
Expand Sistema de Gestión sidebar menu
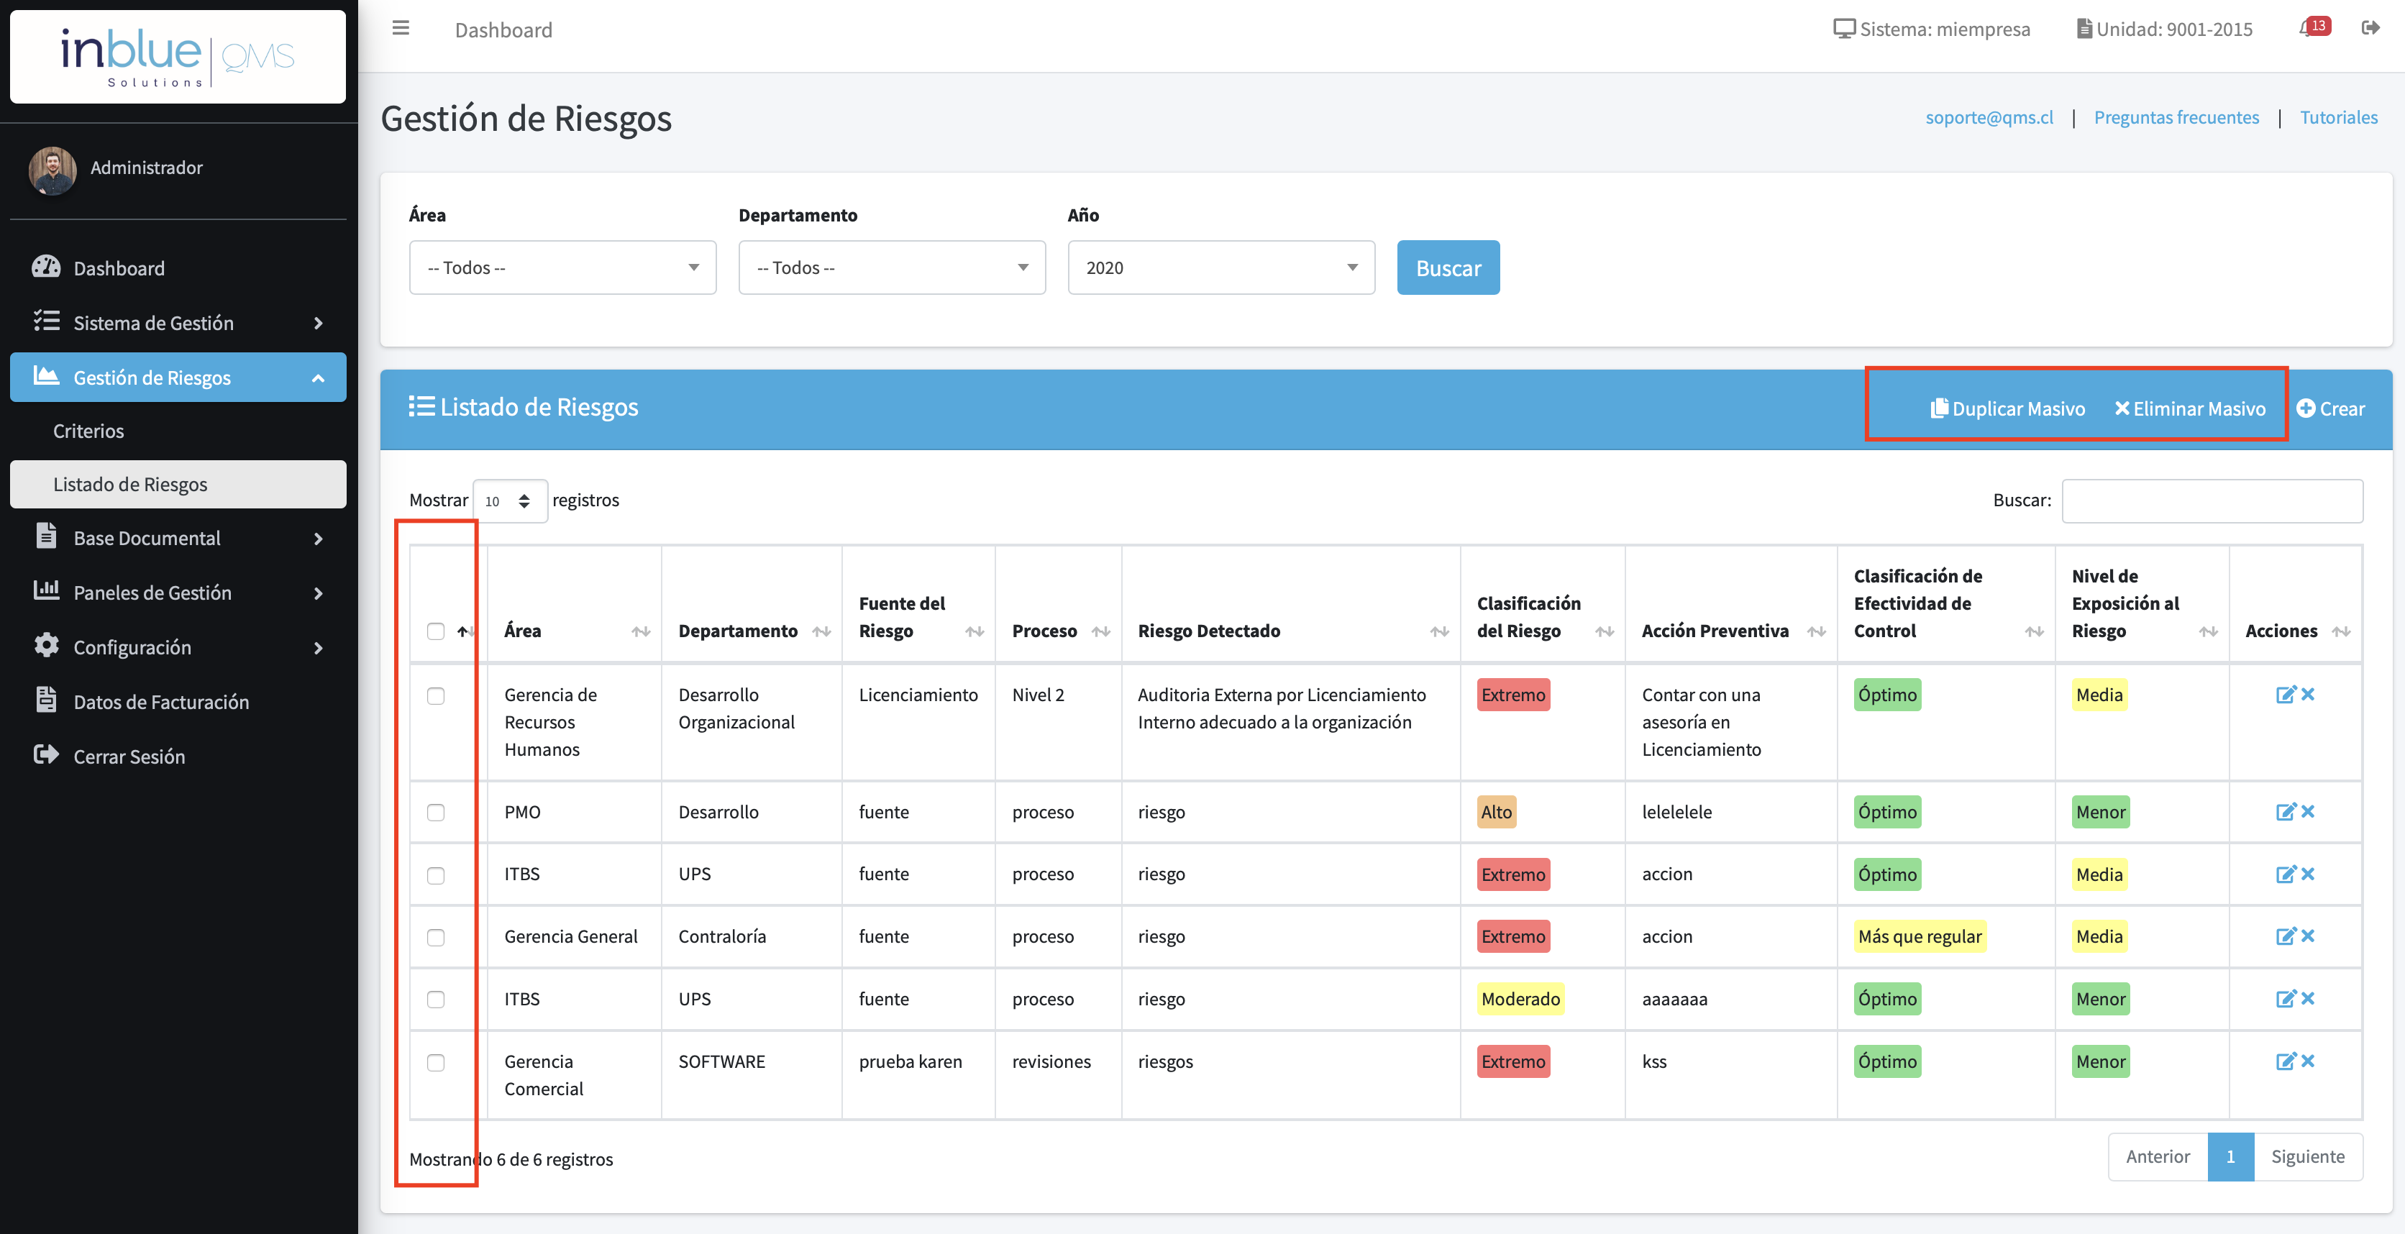click(x=178, y=323)
